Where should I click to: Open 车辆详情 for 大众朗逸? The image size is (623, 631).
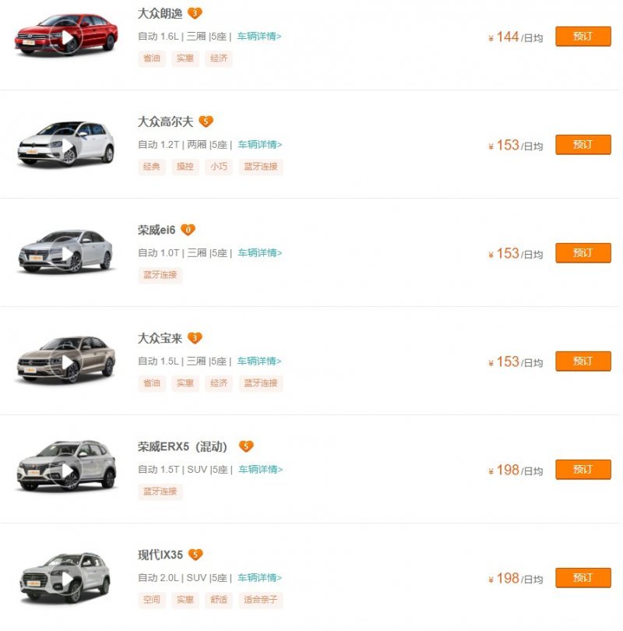(x=259, y=36)
